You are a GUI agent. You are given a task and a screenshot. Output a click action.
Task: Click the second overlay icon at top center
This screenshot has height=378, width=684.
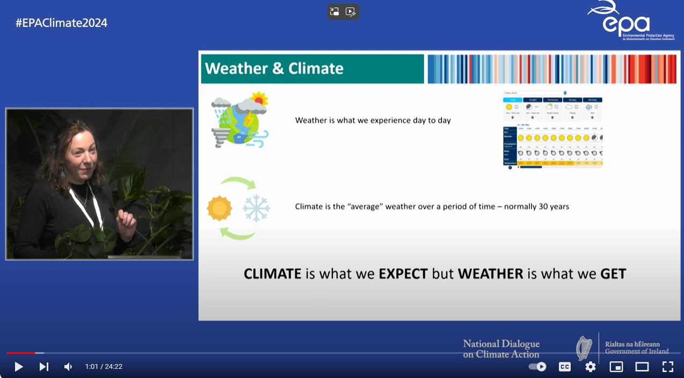(351, 11)
